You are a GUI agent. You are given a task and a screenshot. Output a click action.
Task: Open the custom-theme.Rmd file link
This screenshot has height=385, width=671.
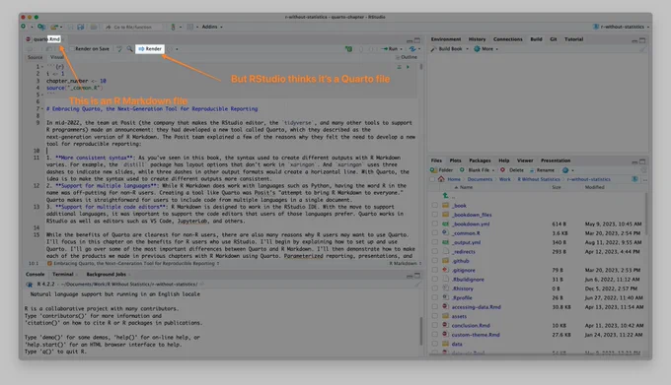click(x=476, y=335)
